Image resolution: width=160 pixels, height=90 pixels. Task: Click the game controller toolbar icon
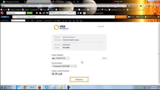(44, 13)
